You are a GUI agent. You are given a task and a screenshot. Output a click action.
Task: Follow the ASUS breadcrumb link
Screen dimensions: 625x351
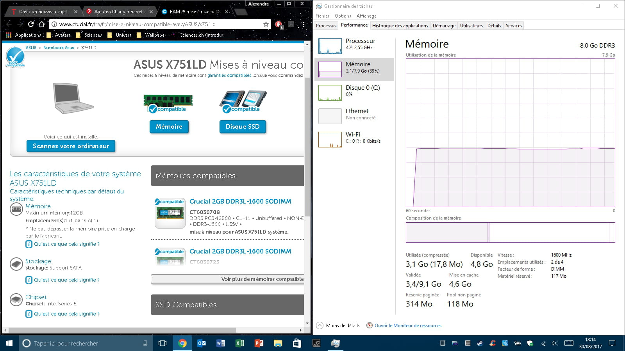(x=31, y=48)
